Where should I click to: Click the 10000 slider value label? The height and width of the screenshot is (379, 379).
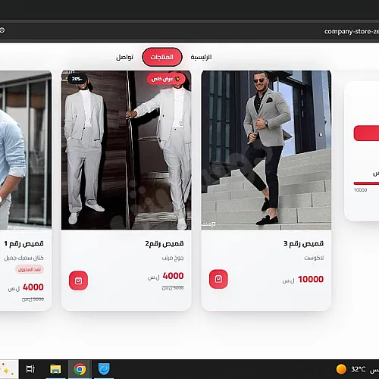tap(360, 190)
